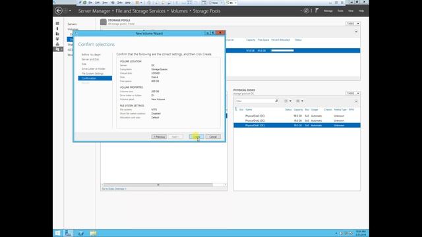This screenshot has width=422, height=237.
Task: Click the percent allocated bar in pool row
Action: click(282, 51)
